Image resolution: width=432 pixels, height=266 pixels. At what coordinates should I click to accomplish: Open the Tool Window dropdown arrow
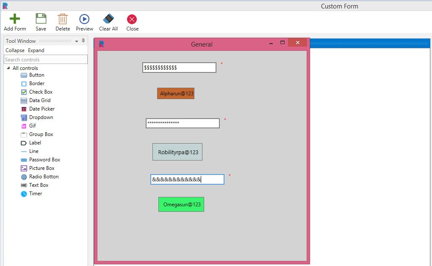77,41
